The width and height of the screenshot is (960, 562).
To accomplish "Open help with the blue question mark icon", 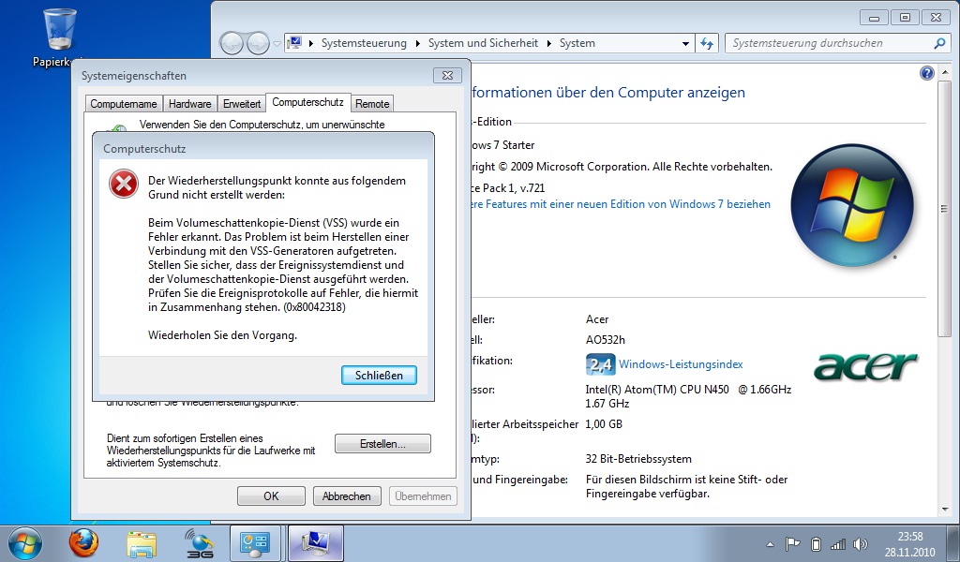I will (x=927, y=73).
